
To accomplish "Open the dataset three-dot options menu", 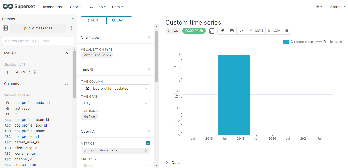I will tap(71, 28).
